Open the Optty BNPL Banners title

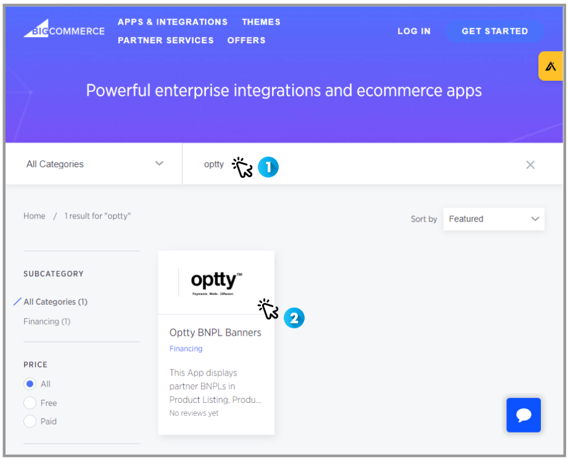(215, 333)
